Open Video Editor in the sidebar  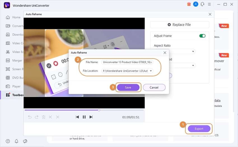(x=15, y=52)
